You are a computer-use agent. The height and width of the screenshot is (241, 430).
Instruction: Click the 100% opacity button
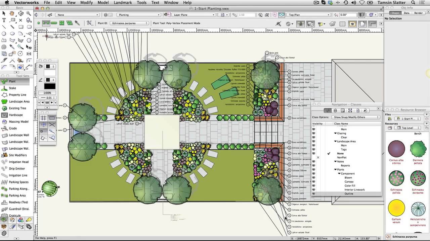[47, 93]
